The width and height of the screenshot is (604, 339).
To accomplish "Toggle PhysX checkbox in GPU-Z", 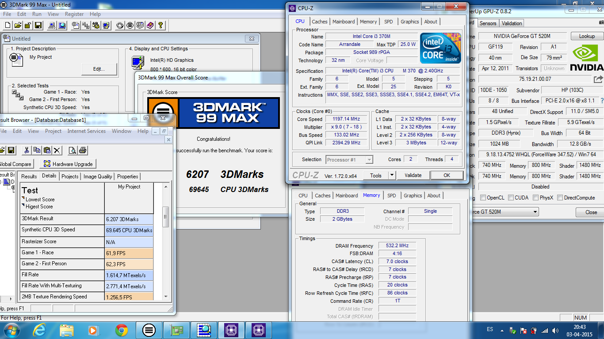I will (x=536, y=198).
